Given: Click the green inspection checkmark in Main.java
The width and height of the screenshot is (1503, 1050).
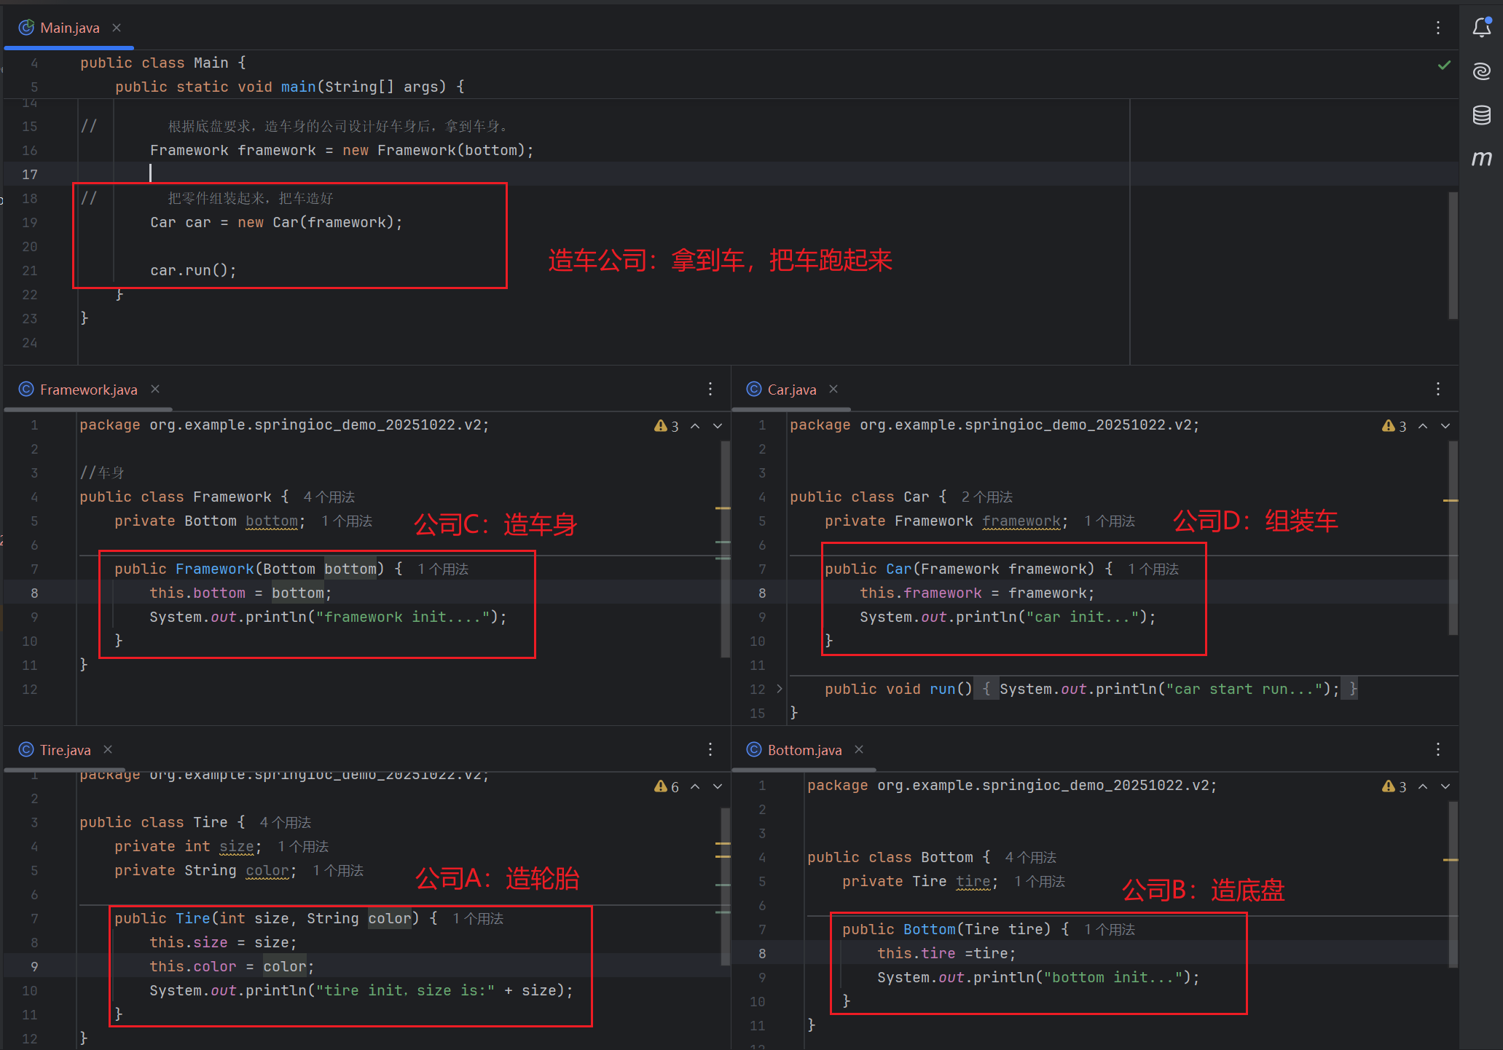Looking at the screenshot, I should coord(1444,66).
